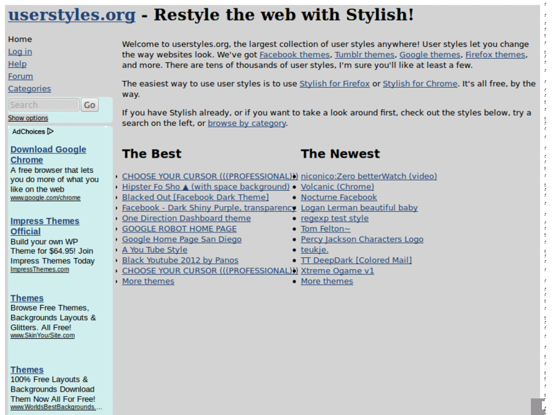The height and width of the screenshot is (415, 553).
Task: Visit the Forum link
Action: (x=21, y=76)
